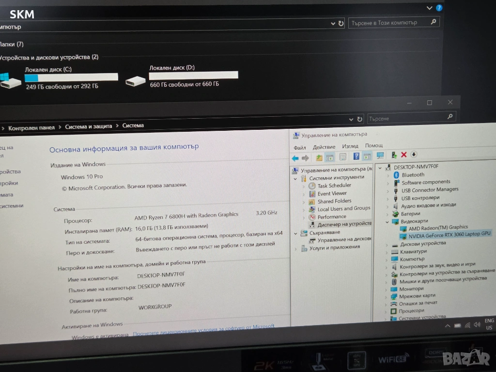Open the Explorer address bar history dropdown

pyautogui.click(x=333, y=23)
